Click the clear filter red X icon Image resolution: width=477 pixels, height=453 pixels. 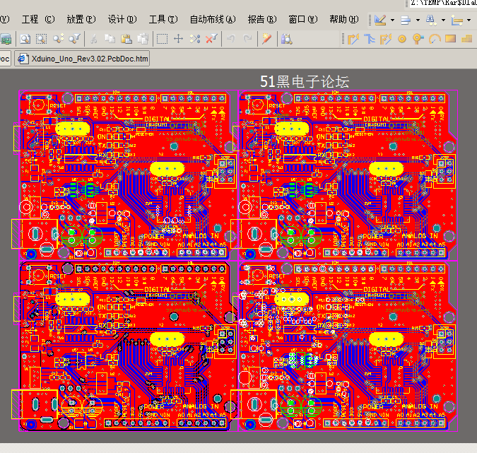point(211,39)
